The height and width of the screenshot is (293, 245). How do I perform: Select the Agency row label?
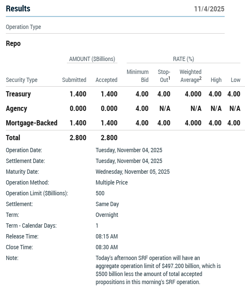click(16, 108)
